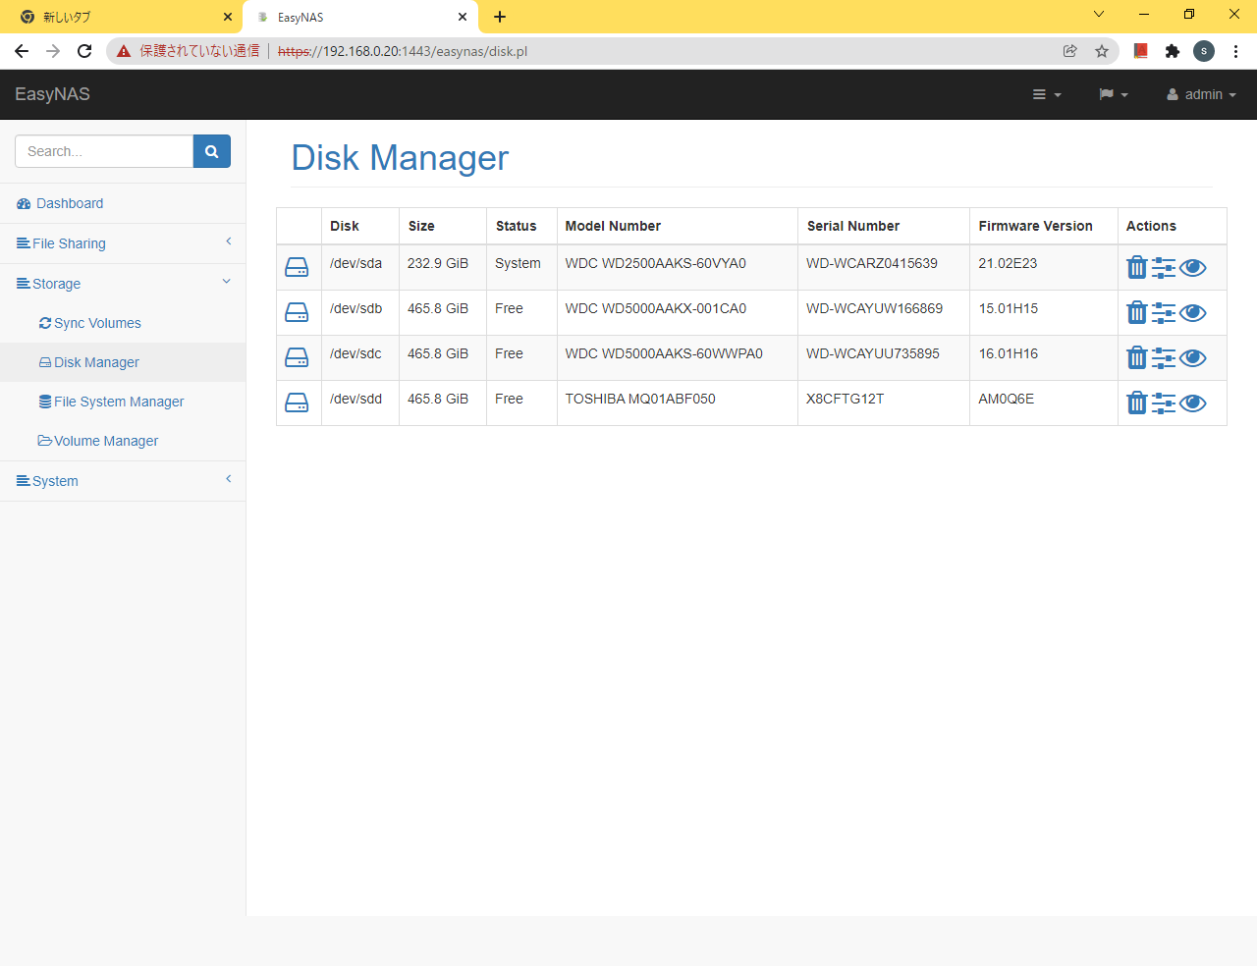
Task: Open File System Manager from sidebar
Action: [x=119, y=402]
